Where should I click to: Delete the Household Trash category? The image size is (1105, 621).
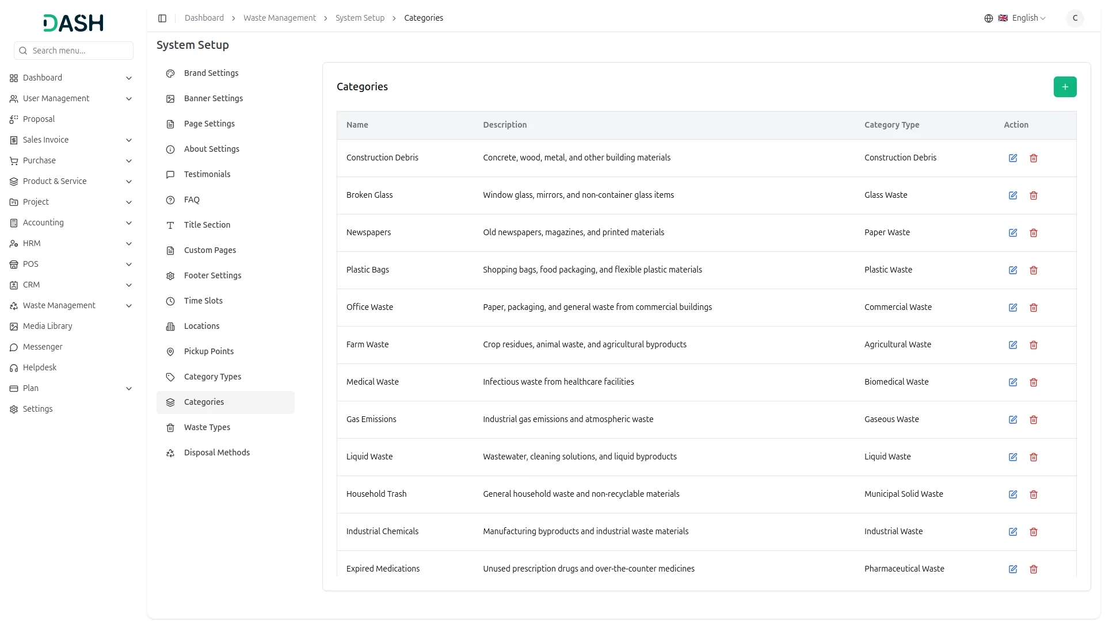pyautogui.click(x=1034, y=494)
